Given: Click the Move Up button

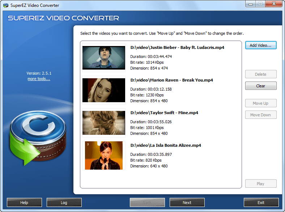Looking at the screenshot, I should pyautogui.click(x=260, y=103).
